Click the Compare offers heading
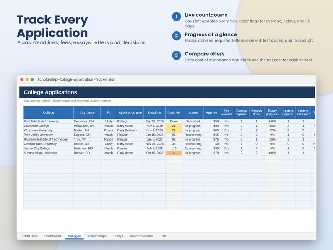 click(205, 54)
